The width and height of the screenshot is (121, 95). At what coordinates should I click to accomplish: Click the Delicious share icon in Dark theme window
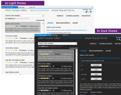pos(120,40)
